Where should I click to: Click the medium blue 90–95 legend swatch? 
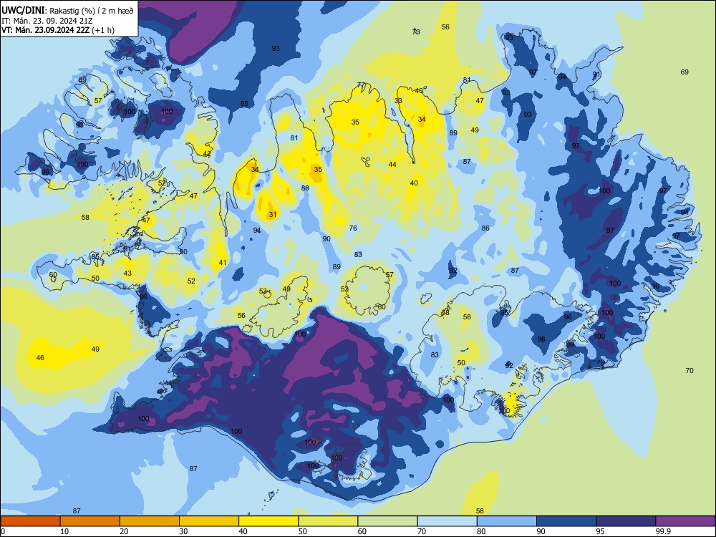click(566, 521)
